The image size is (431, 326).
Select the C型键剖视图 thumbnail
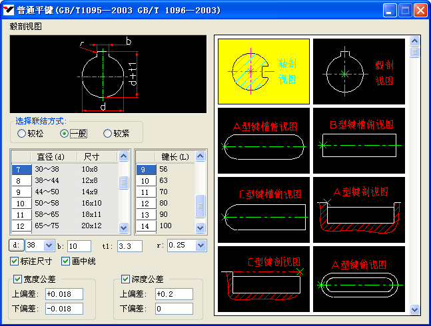click(x=264, y=279)
